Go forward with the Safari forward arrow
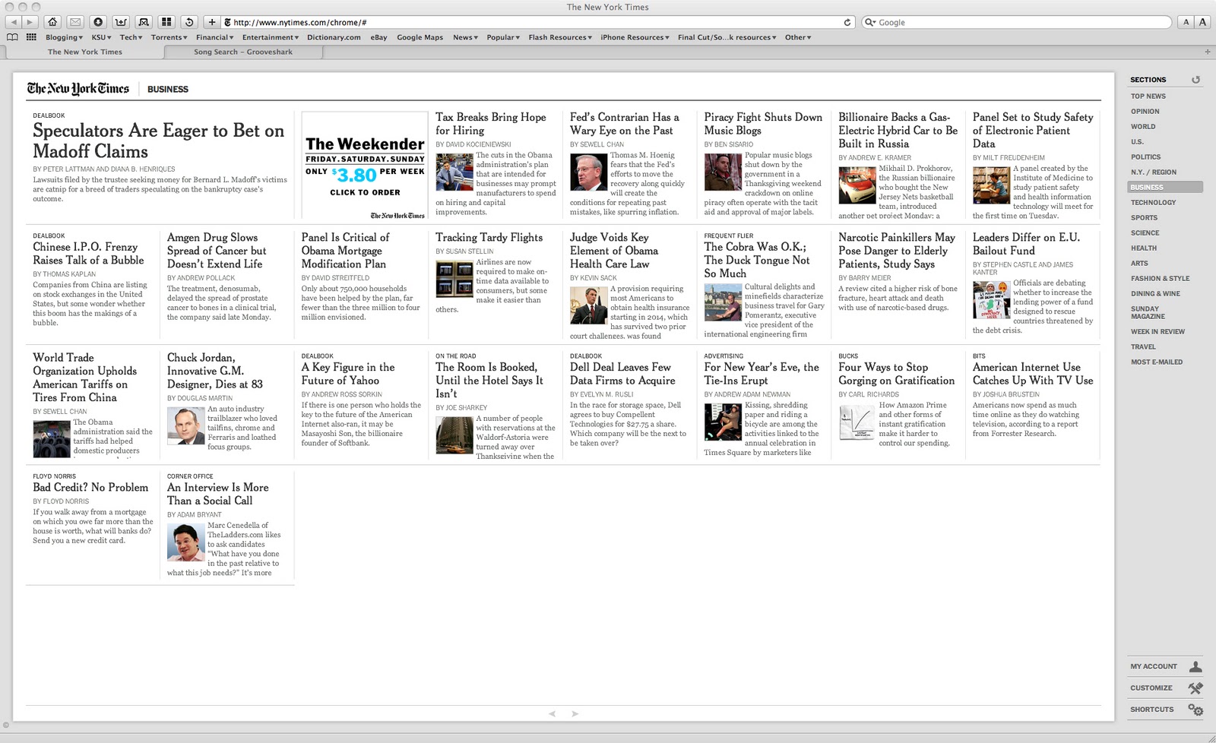This screenshot has height=743, width=1216. pos(30,22)
